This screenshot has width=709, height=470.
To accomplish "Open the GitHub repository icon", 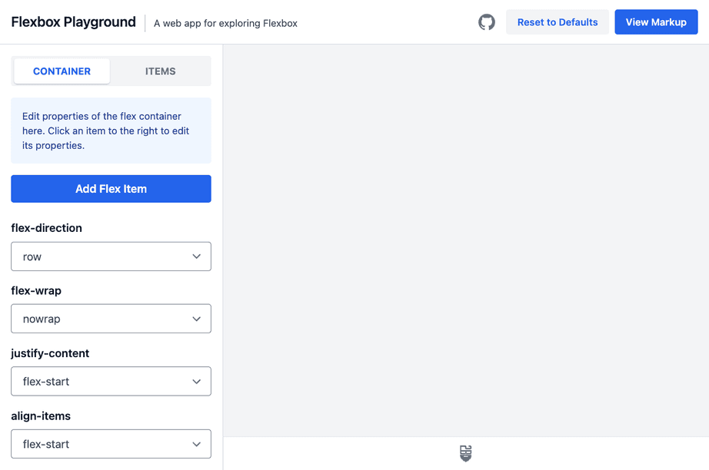I will (486, 22).
